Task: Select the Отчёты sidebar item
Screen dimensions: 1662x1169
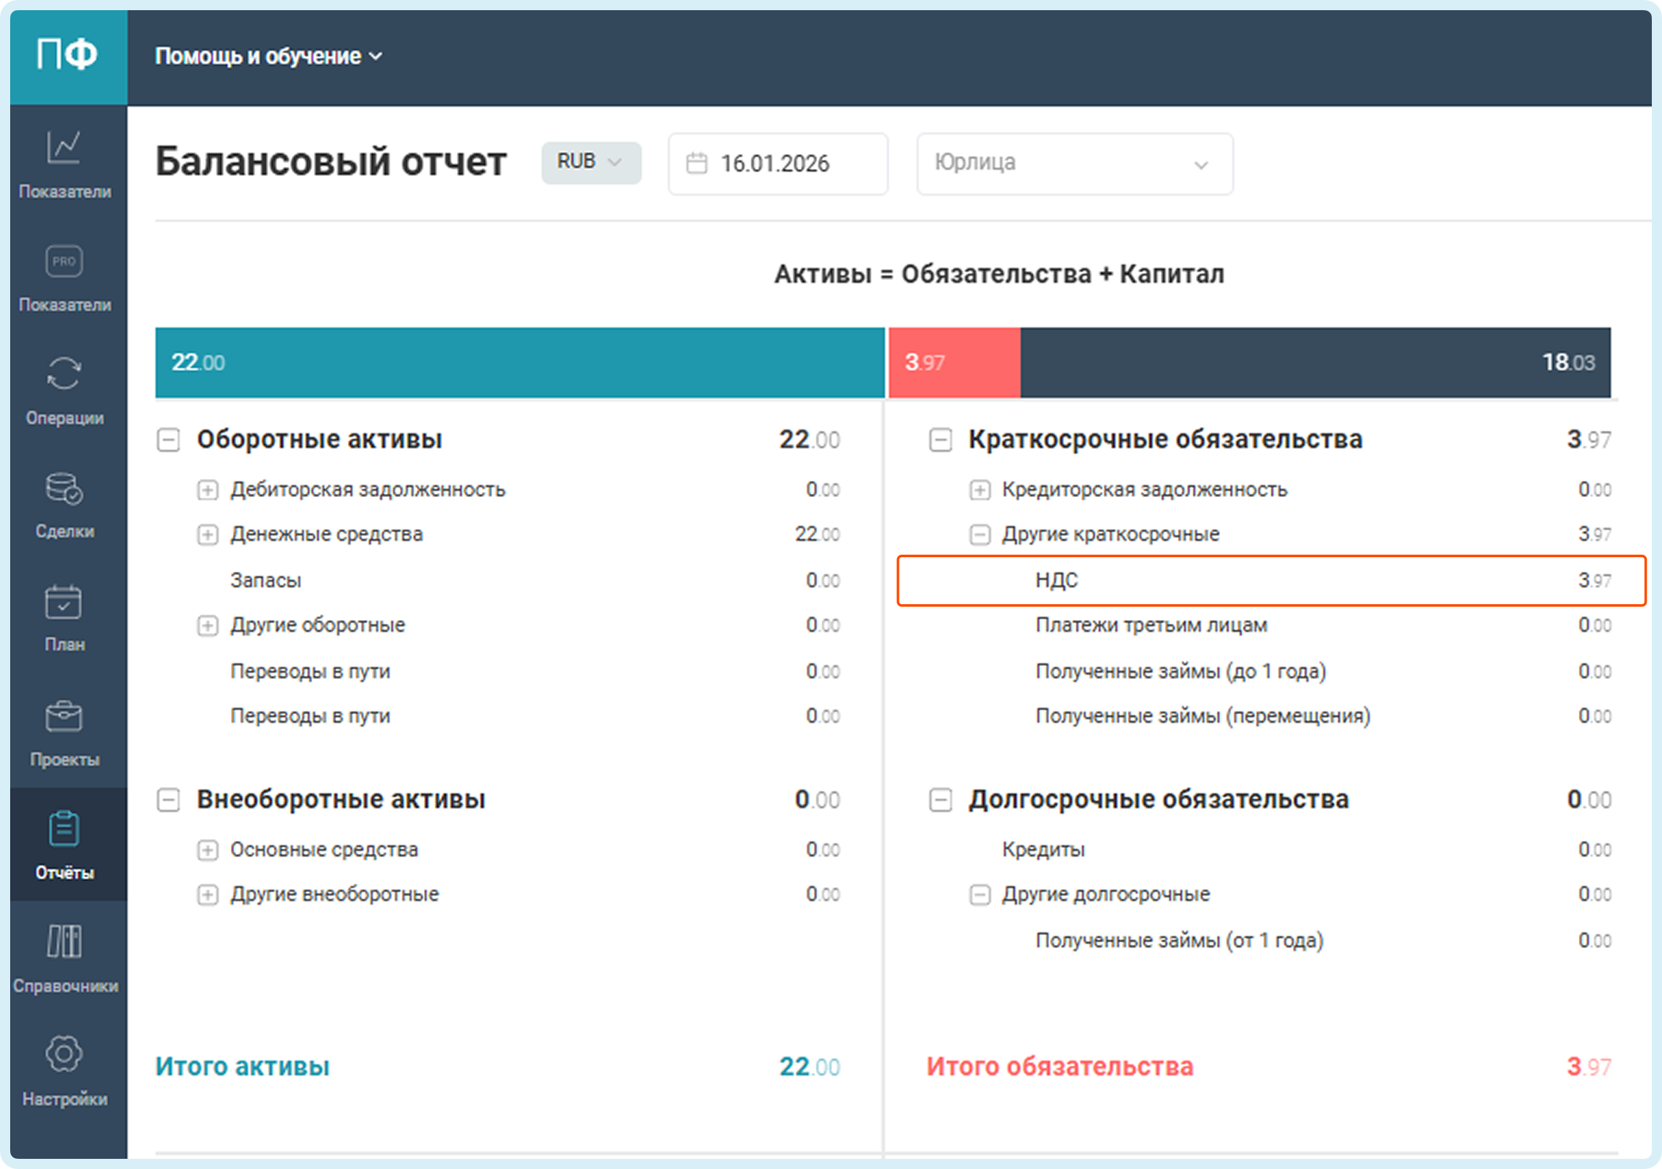Action: [63, 844]
